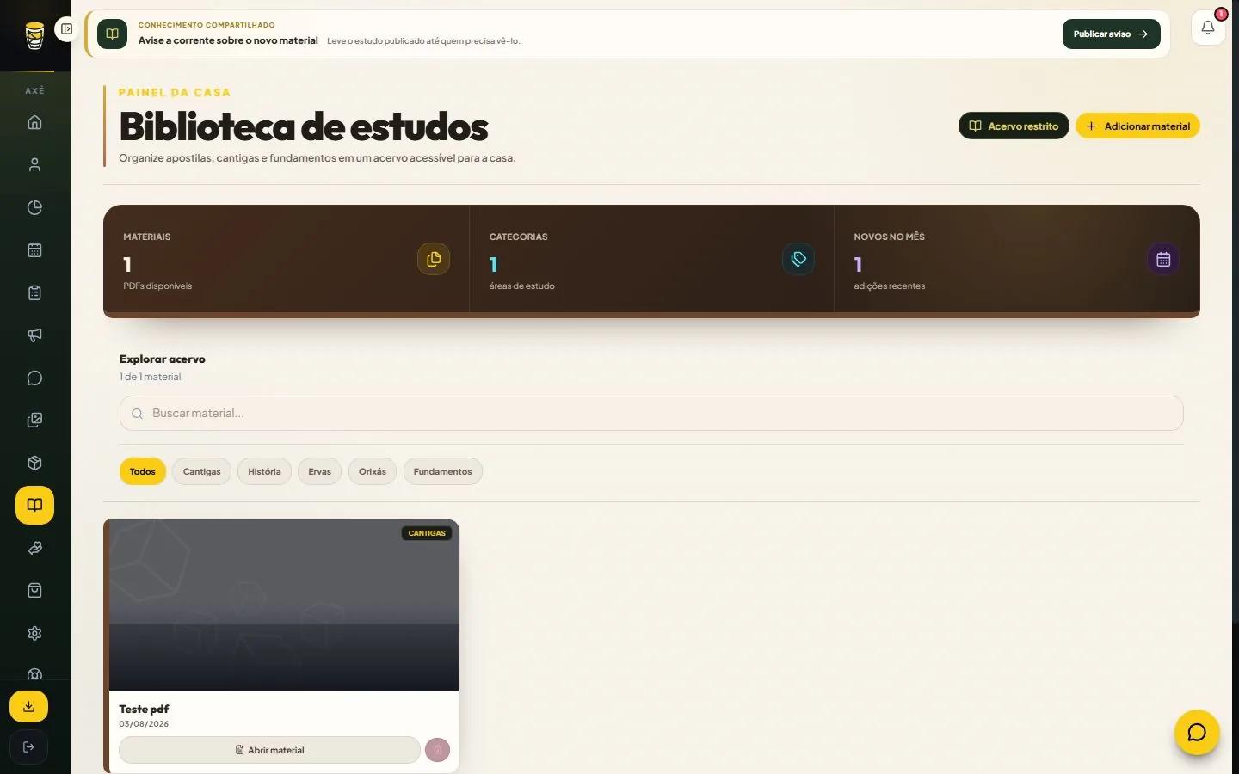Viewport: 1239px width, 774px height.
Task: Open the image gallery icon in sidebar
Action: (34, 421)
